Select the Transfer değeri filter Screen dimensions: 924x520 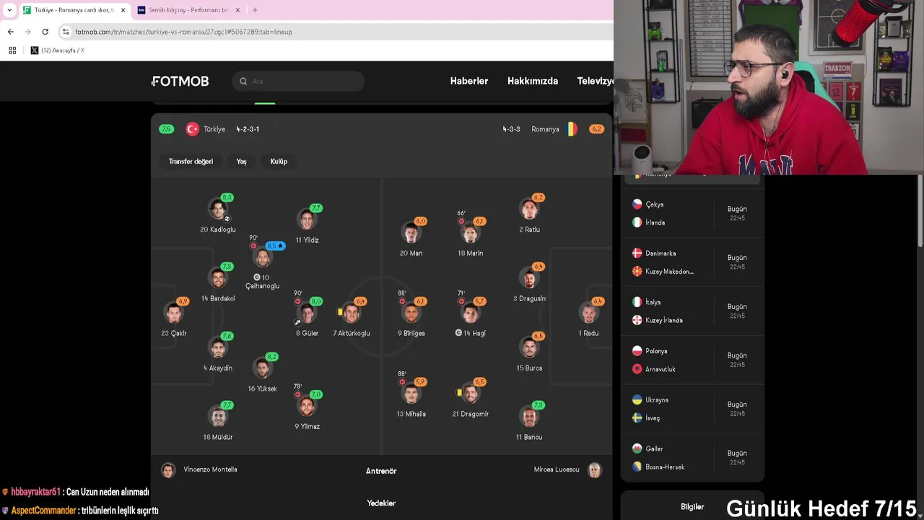coord(191,162)
